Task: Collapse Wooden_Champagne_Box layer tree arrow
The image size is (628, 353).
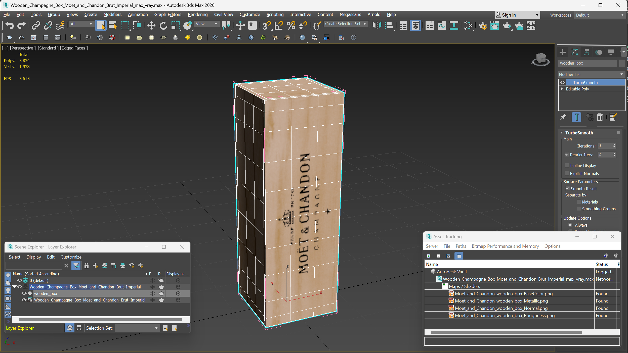Action: tap(14, 287)
